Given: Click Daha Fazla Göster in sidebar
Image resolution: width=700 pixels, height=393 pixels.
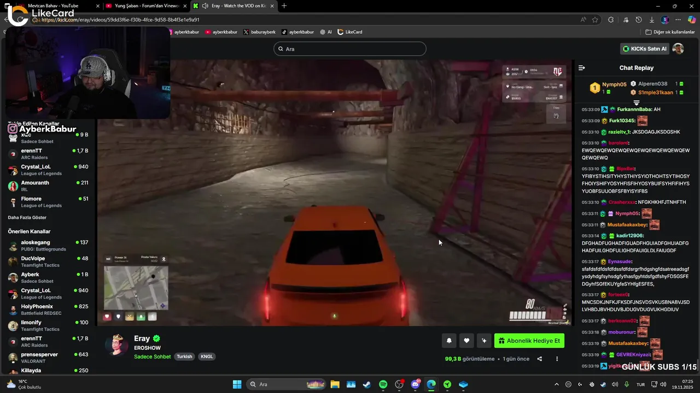Looking at the screenshot, I should [x=27, y=217].
